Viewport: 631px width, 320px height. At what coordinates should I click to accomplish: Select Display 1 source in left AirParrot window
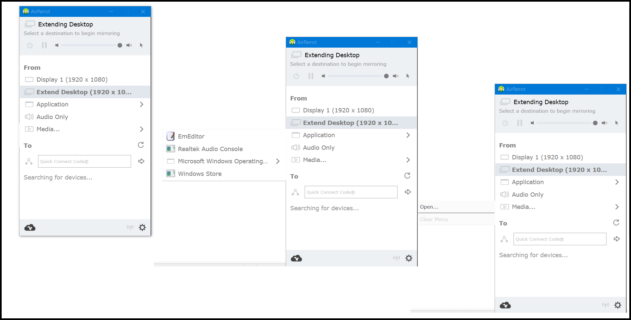[85, 80]
